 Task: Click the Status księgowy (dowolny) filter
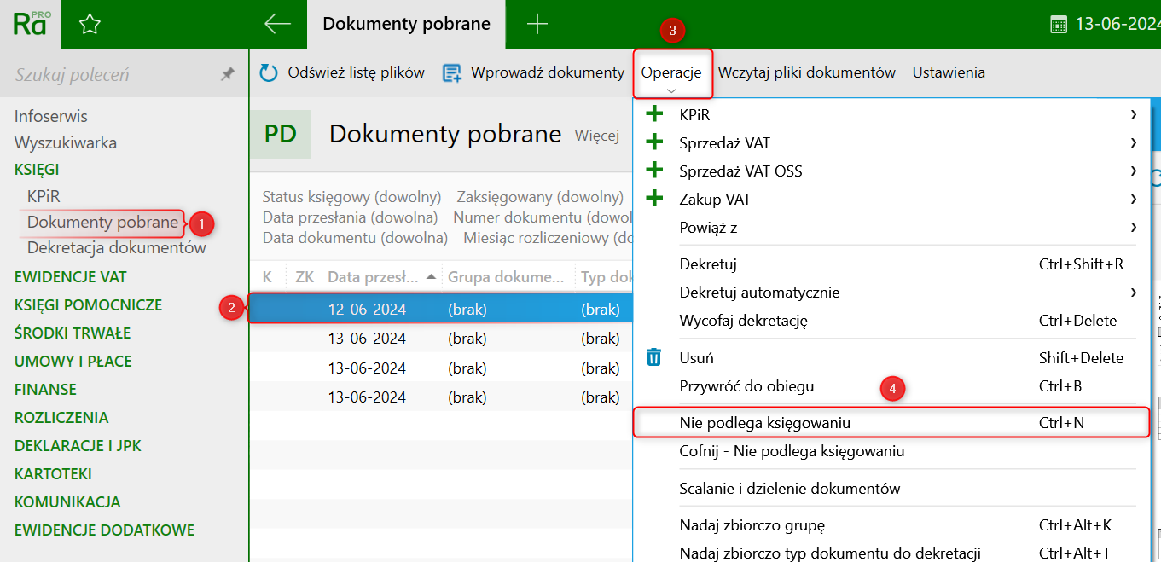pos(351,197)
